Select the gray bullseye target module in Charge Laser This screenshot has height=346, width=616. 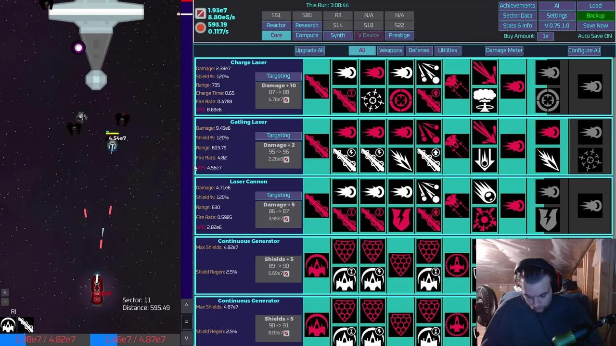(548, 100)
